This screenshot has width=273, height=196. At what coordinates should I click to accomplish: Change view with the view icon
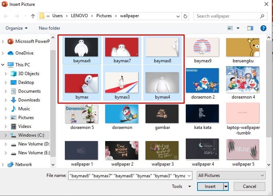pyautogui.click(x=230, y=28)
